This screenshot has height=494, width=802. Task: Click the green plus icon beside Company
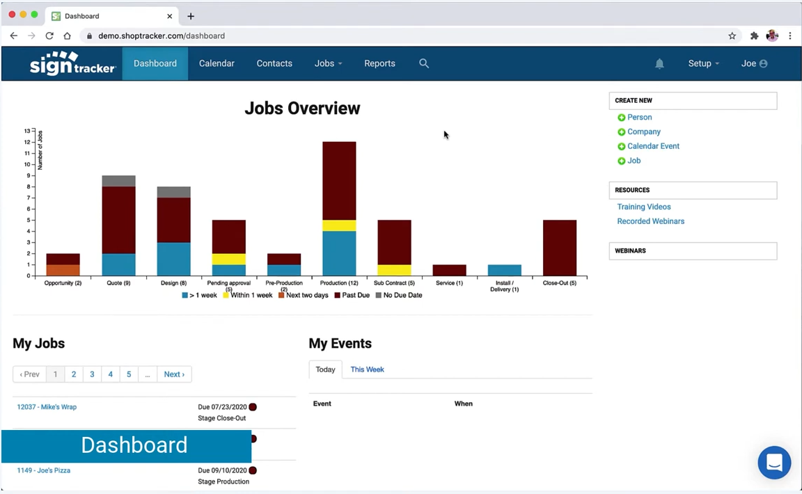coord(622,132)
